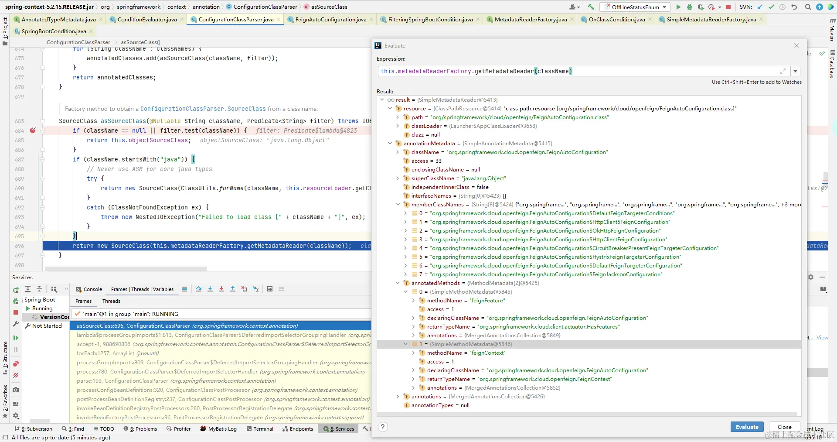The width and height of the screenshot is (837, 442).
Task: Click the Resume Program icon in Services
Action: (x=16, y=338)
